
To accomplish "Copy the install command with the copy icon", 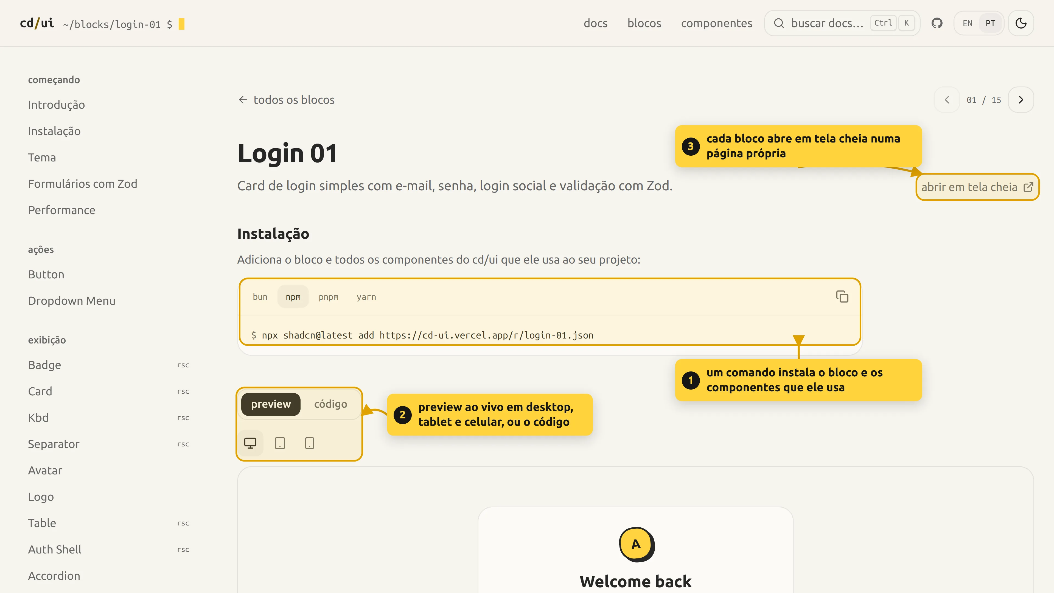I will (x=842, y=297).
